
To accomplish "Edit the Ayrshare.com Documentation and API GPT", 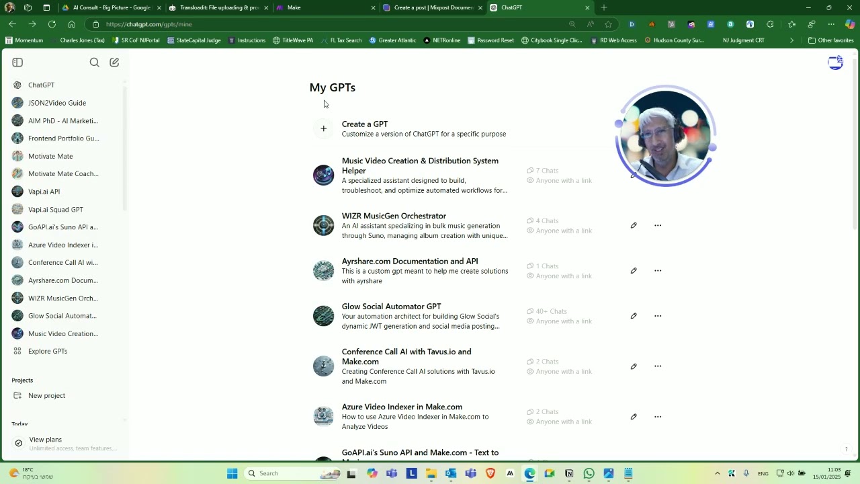I will pos(634,270).
